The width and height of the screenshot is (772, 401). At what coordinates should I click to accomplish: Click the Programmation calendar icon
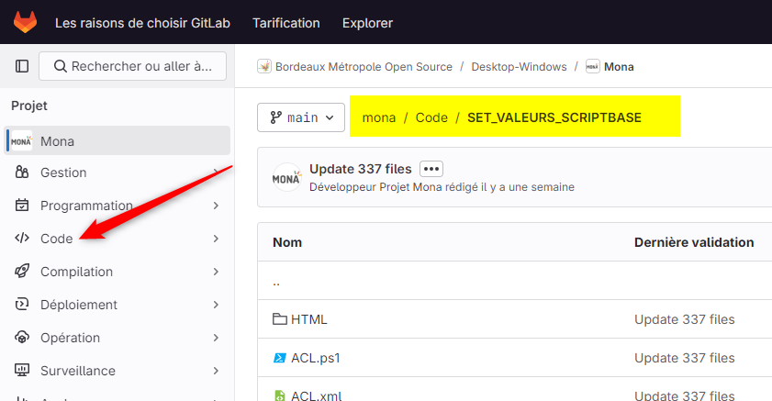(x=22, y=206)
